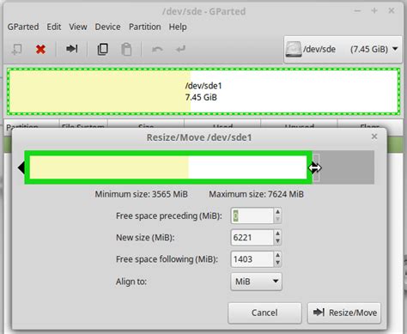Decrease Free space following value

[x=277, y=263]
